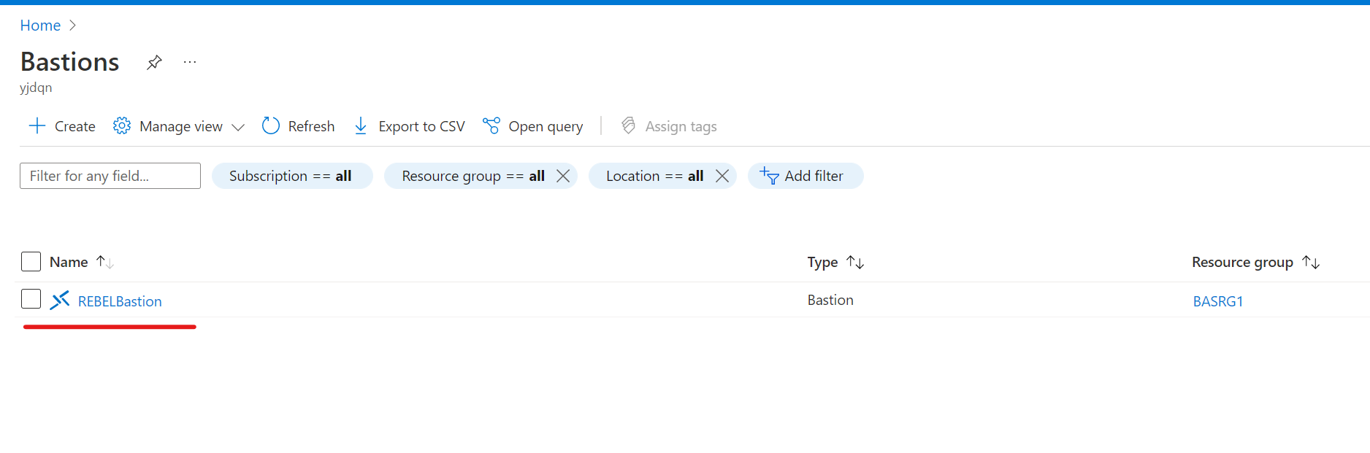Open the Subscription == all filter
Viewport: 1370px width, 453px height.
click(292, 176)
